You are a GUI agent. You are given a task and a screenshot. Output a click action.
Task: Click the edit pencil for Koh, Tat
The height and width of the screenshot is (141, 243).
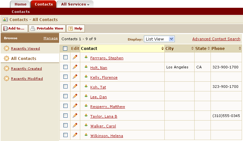[75, 86]
